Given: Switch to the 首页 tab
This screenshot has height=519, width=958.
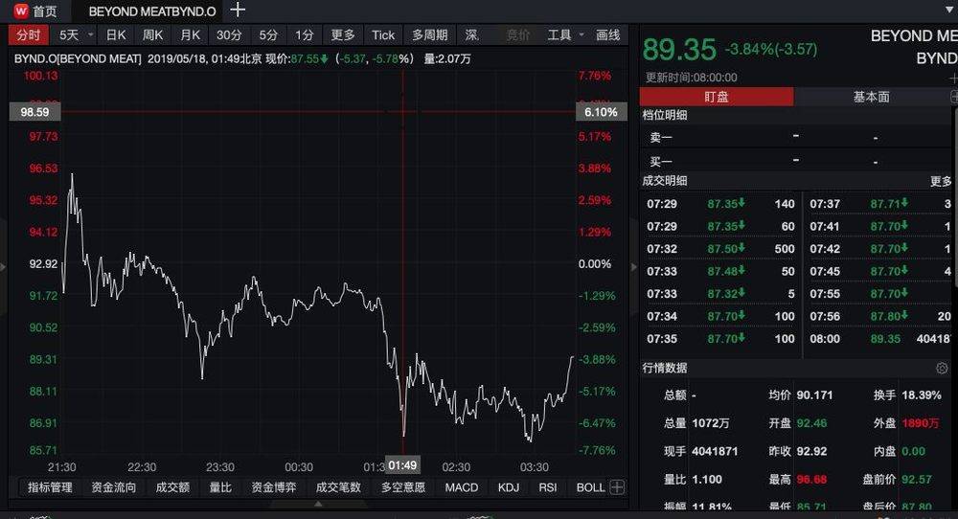Looking at the screenshot, I should (x=45, y=11).
